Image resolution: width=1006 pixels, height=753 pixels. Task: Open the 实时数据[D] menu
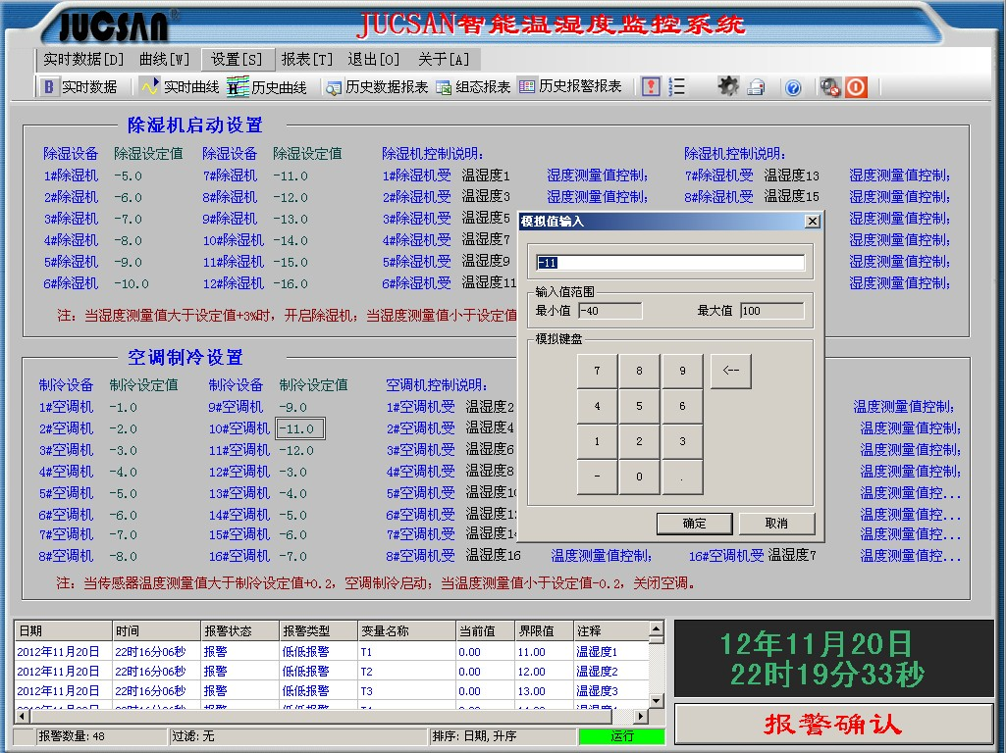pyautogui.click(x=83, y=60)
